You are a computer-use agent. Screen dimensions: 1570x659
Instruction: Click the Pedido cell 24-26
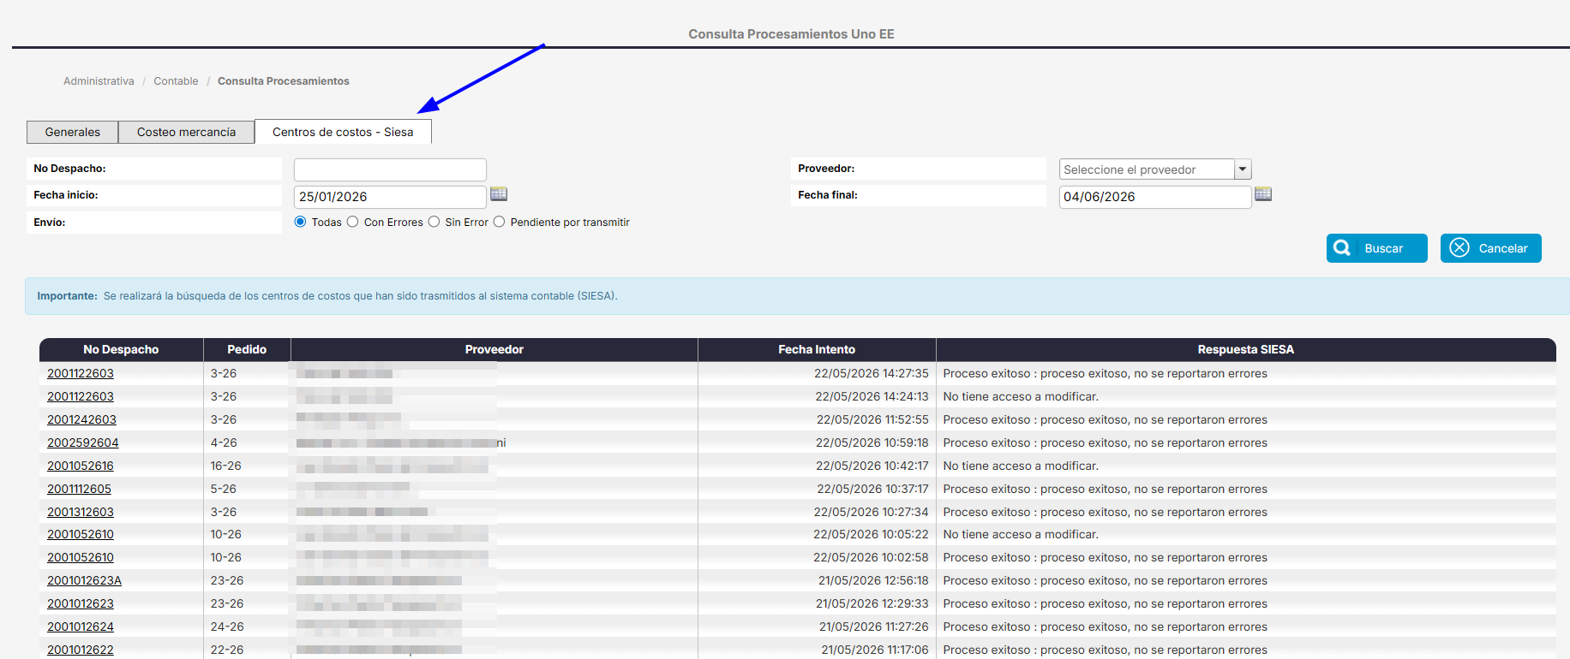click(227, 626)
